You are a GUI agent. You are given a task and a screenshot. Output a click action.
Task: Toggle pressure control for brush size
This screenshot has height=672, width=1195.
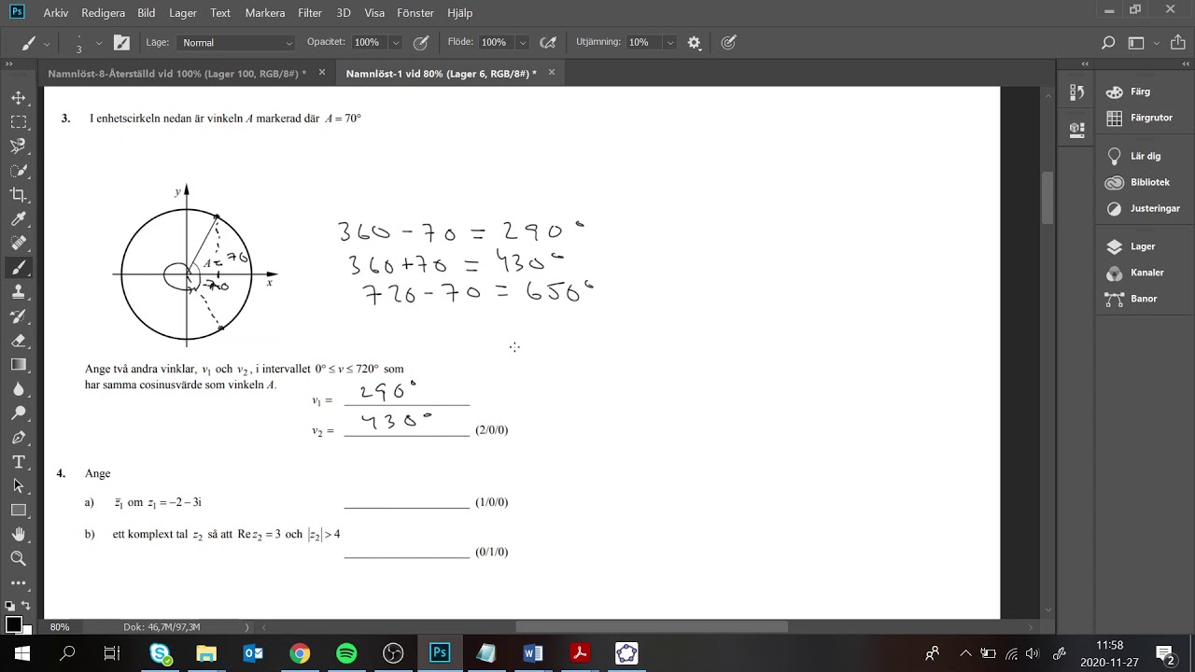728,42
